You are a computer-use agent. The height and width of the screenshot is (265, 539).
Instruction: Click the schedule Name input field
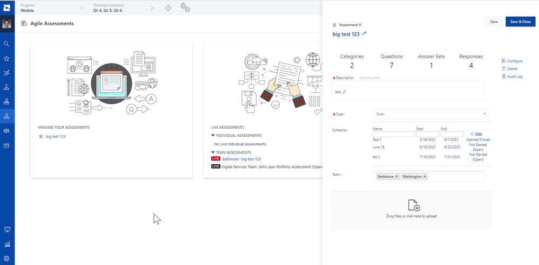click(394, 134)
